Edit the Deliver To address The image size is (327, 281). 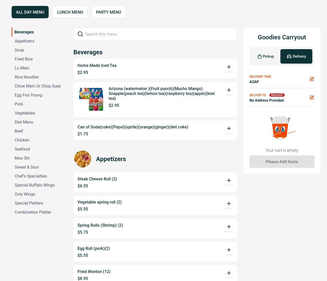[312, 98]
